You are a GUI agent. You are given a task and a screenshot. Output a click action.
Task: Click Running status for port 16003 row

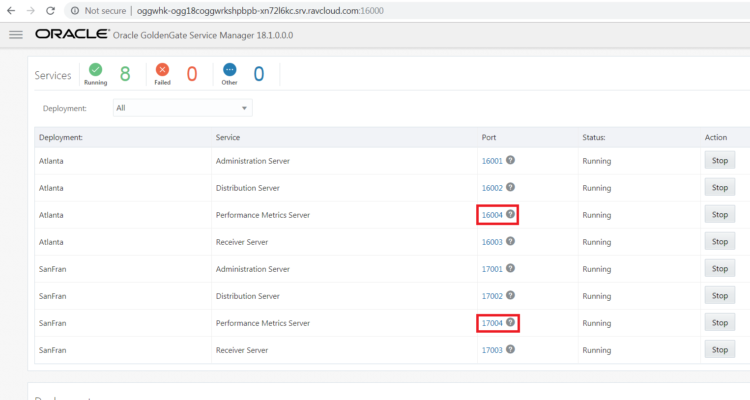(x=597, y=242)
